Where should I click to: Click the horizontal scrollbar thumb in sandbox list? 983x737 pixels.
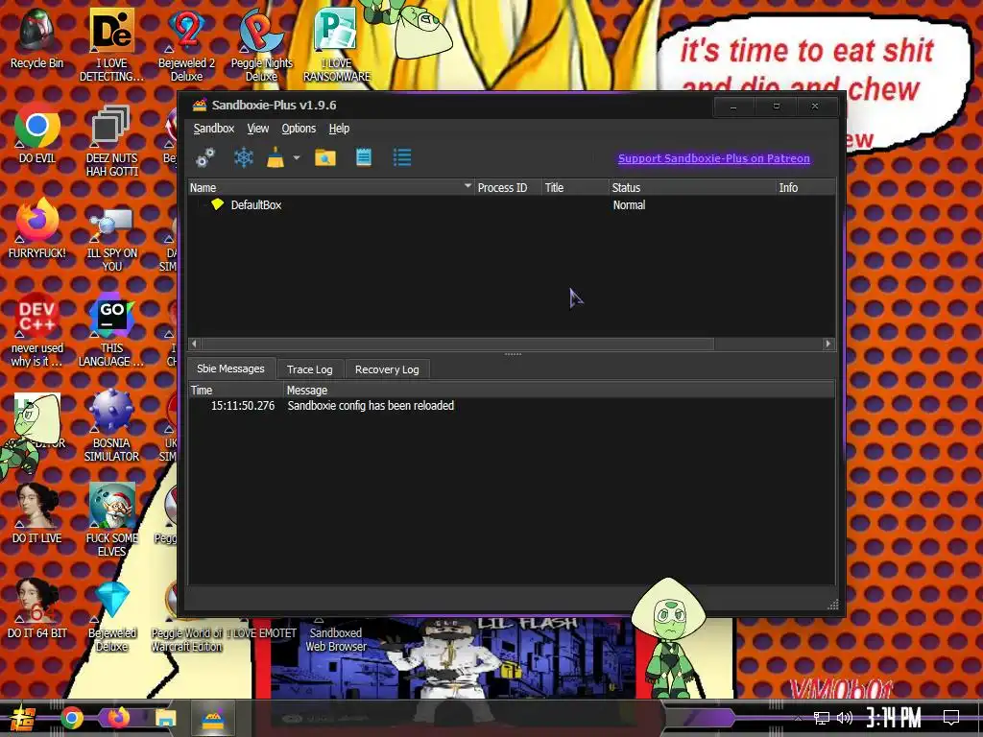(458, 344)
